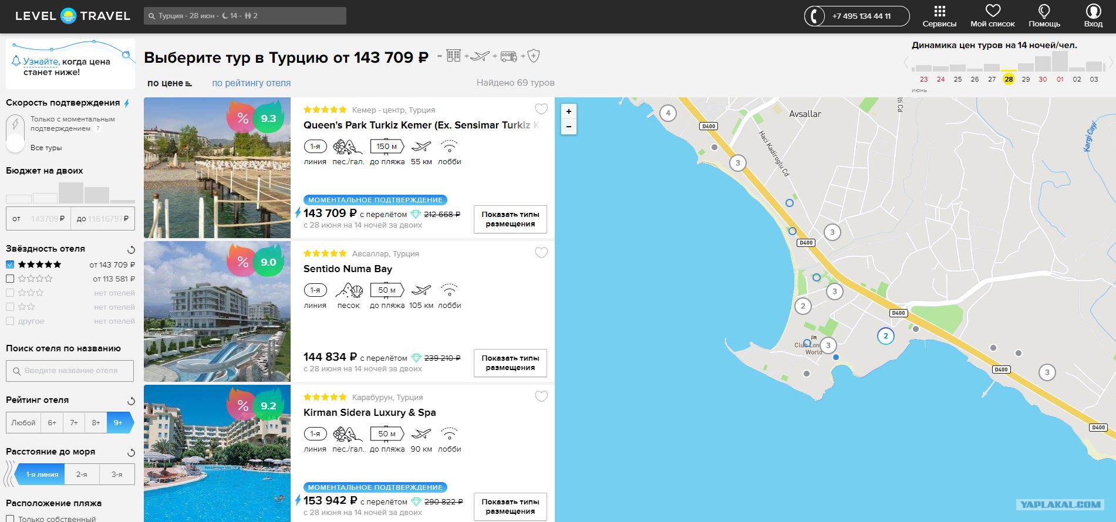Open Мой список heart icon
This screenshot has width=1116, height=522.
tap(993, 11)
